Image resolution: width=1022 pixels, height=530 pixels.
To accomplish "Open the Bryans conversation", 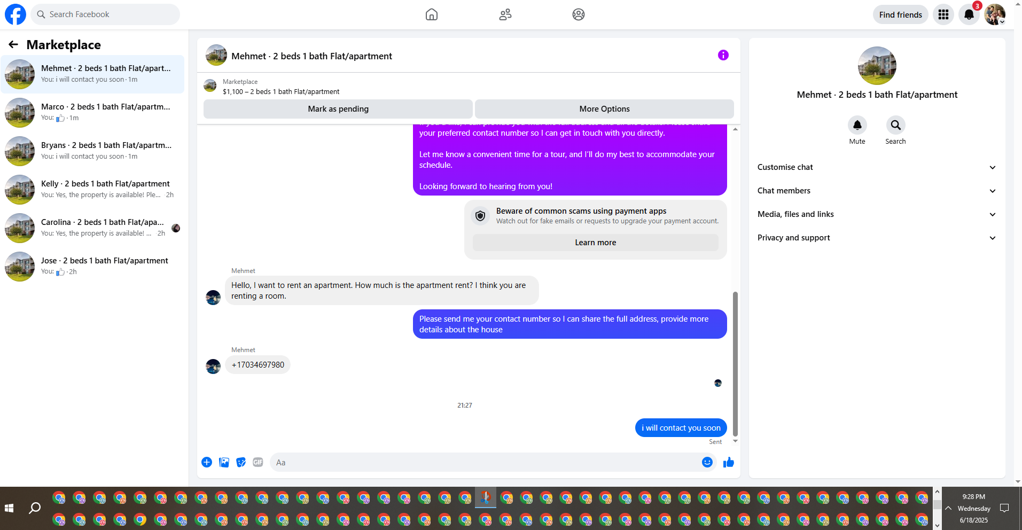I will click(x=92, y=151).
